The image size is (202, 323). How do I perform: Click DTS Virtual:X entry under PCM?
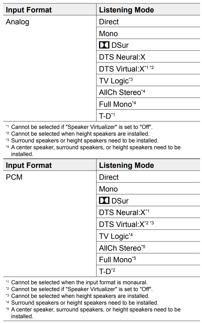(148, 224)
